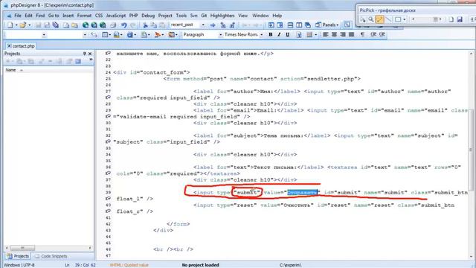Close the Projects panel

(x=90, y=54)
